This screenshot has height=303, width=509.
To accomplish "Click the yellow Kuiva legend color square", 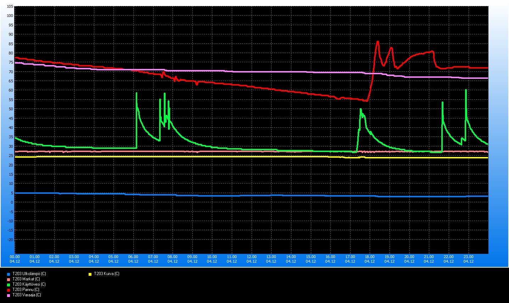I will tap(90, 274).
